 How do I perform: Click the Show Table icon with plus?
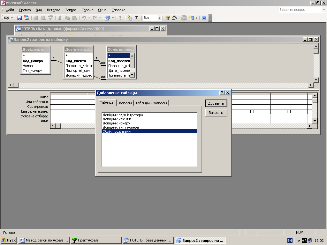pyautogui.click(x=130, y=18)
